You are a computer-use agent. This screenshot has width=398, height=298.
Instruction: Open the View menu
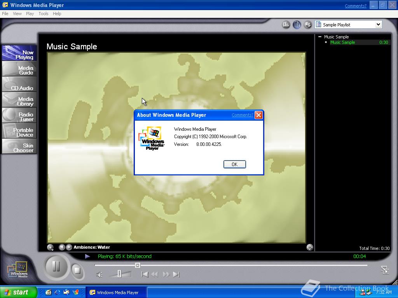(17, 14)
